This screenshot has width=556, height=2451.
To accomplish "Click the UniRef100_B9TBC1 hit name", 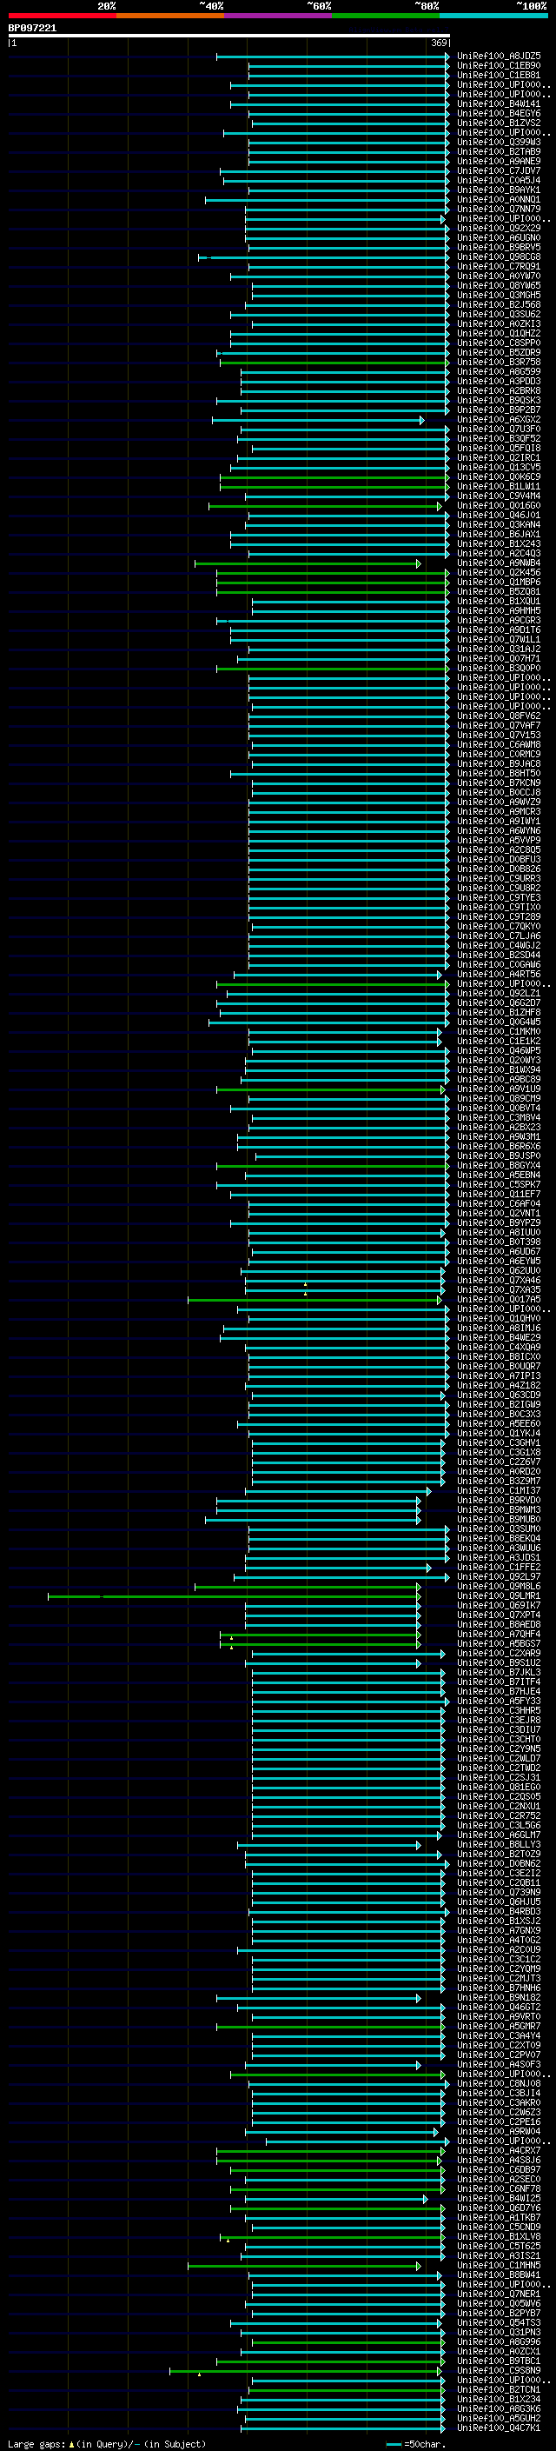I will (x=499, y=2361).
